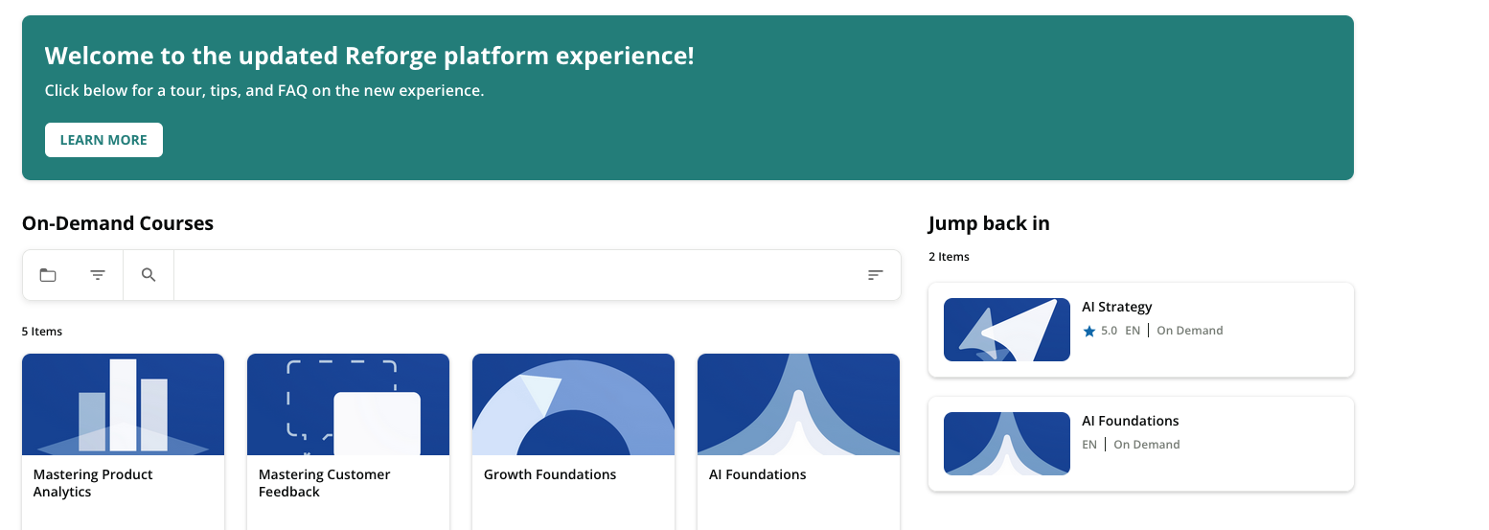Screen dimensions: 1489x530
Task: Open Mastering Customer Feedback course thumbnail
Action: 348,404
